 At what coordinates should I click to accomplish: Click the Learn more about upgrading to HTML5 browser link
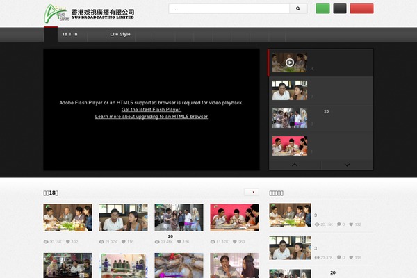coord(152,117)
